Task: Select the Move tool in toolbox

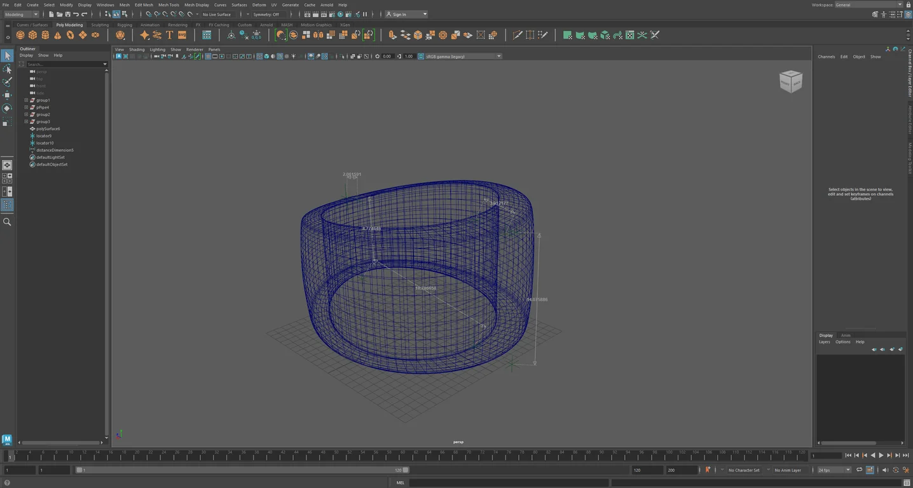Action: 7,95
